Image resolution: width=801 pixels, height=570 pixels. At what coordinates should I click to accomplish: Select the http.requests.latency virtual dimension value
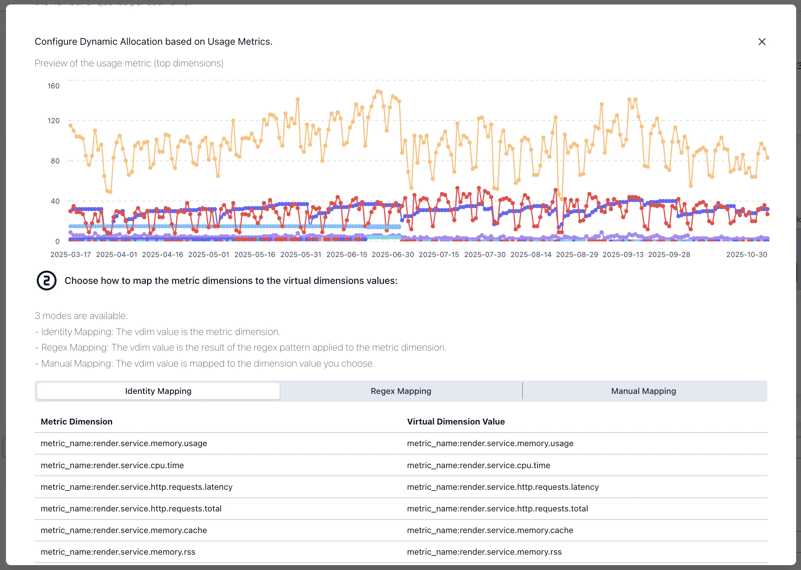coord(503,487)
